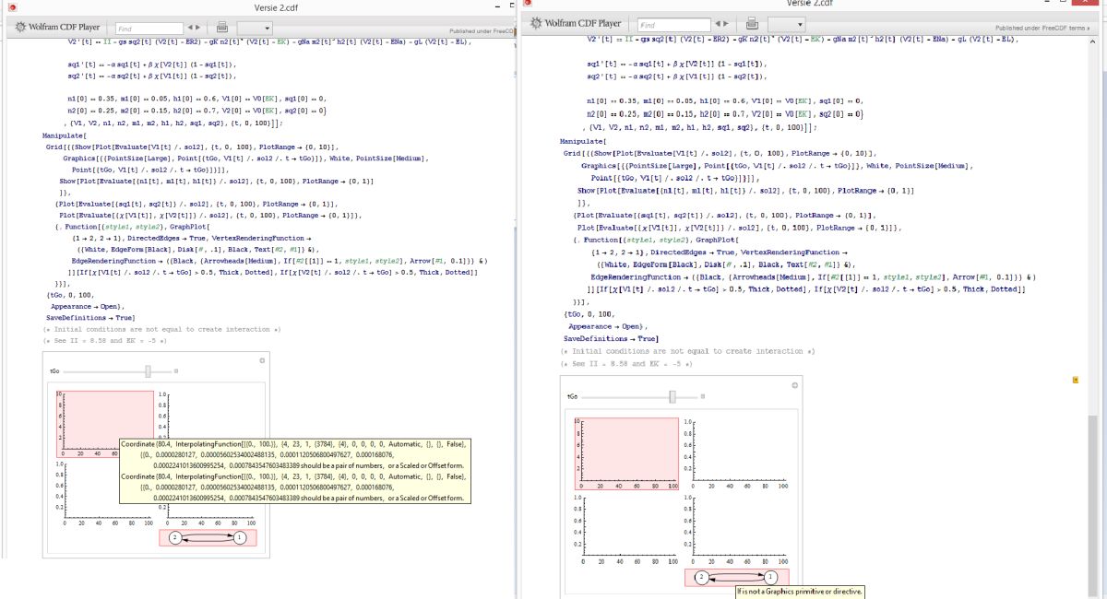The image size is (1107, 599).
Task: Click graph node 1 in the right window
Action: coord(771,577)
